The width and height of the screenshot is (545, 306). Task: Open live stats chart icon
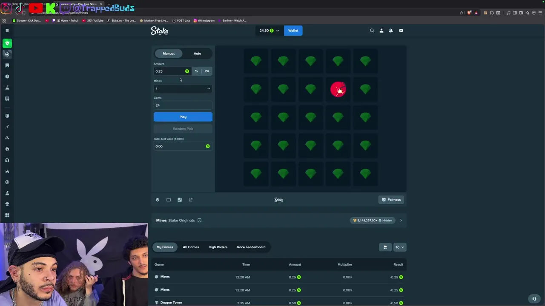[x=180, y=200]
